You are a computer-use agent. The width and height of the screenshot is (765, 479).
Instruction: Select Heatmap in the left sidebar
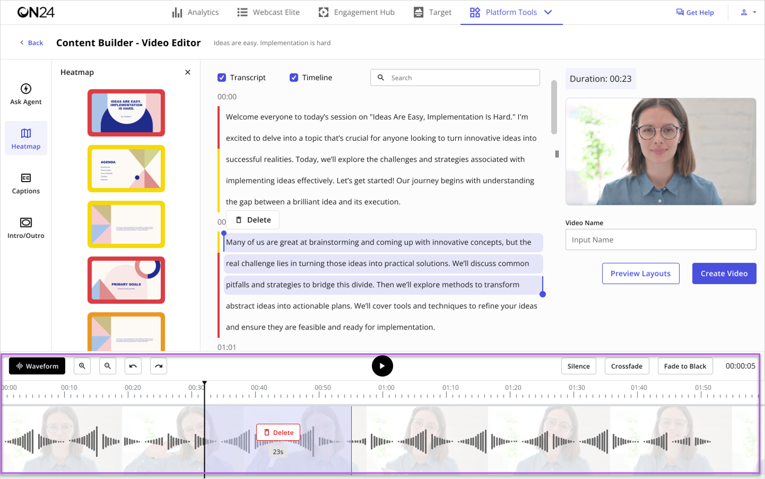click(26, 138)
